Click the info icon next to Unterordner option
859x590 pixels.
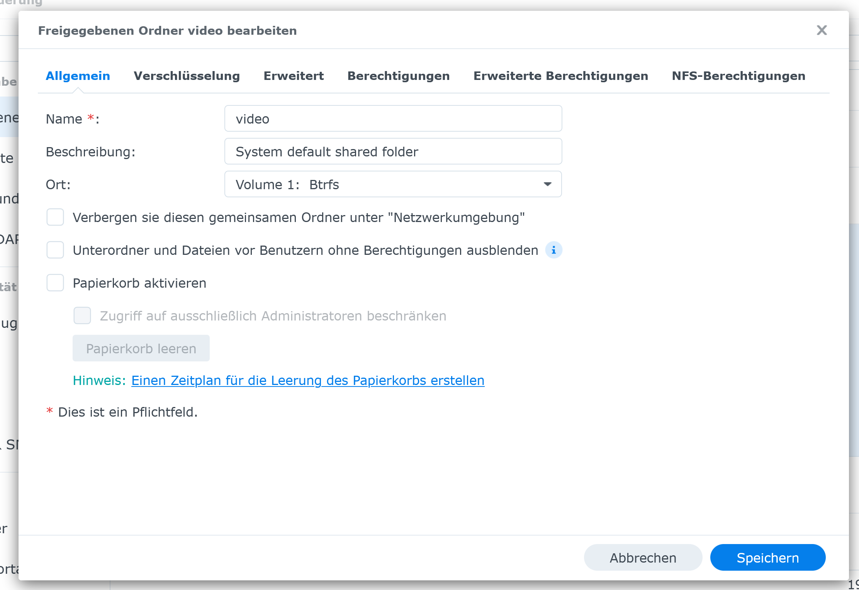(x=553, y=250)
